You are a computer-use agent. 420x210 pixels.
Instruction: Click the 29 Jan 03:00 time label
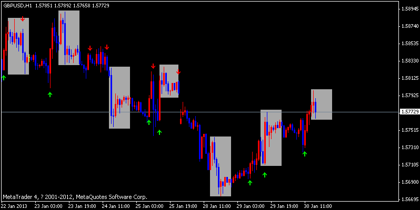[x=251, y=206]
